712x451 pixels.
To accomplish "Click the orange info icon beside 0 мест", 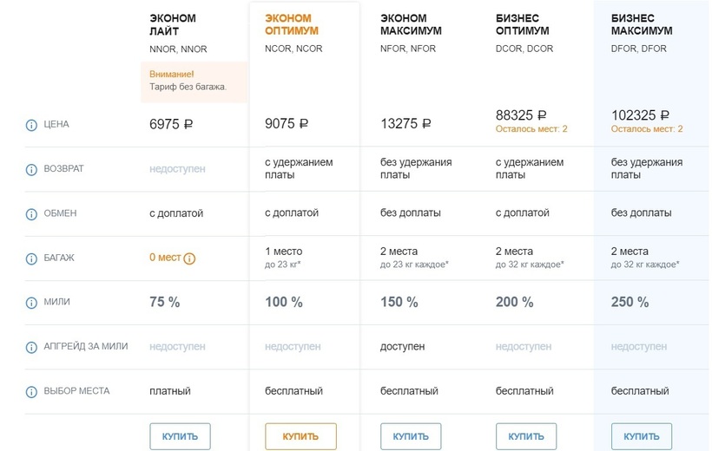I will click(x=189, y=258).
